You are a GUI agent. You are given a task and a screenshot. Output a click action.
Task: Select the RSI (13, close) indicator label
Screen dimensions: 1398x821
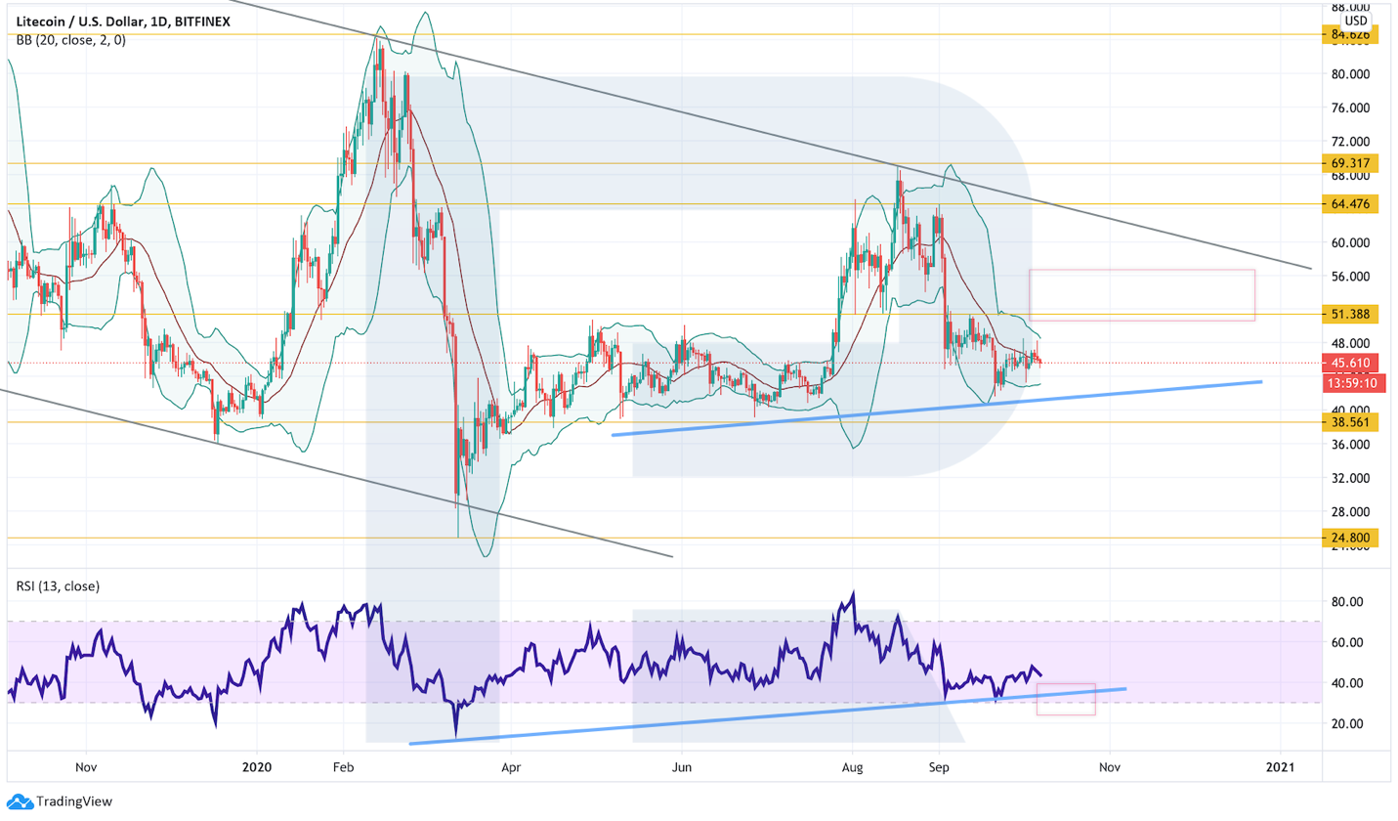coord(58,585)
